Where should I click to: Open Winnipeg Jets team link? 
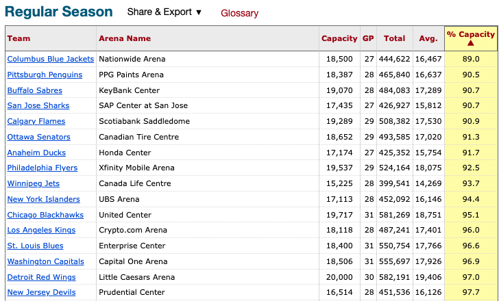34,183
